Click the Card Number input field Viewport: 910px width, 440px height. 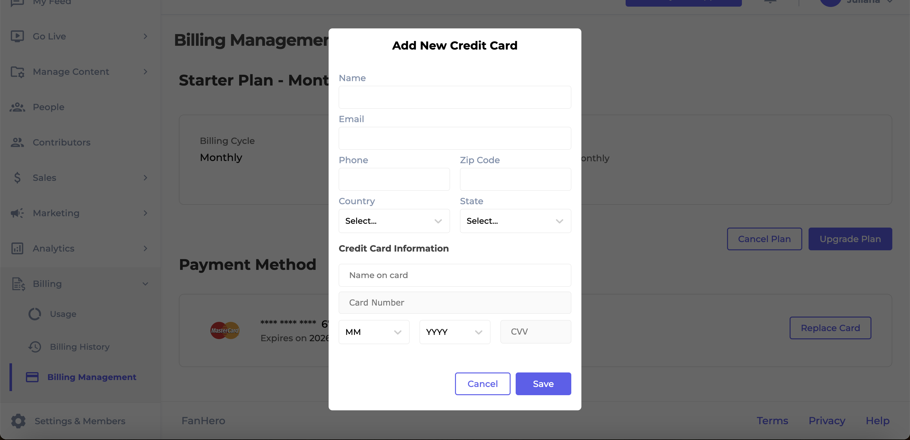click(455, 302)
